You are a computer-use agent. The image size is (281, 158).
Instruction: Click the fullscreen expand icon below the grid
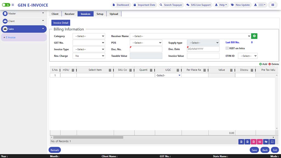[272, 142]
